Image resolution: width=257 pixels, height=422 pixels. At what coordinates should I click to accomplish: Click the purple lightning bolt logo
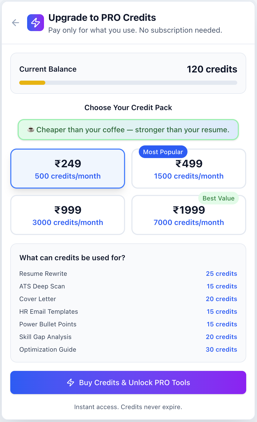(36, 23)
